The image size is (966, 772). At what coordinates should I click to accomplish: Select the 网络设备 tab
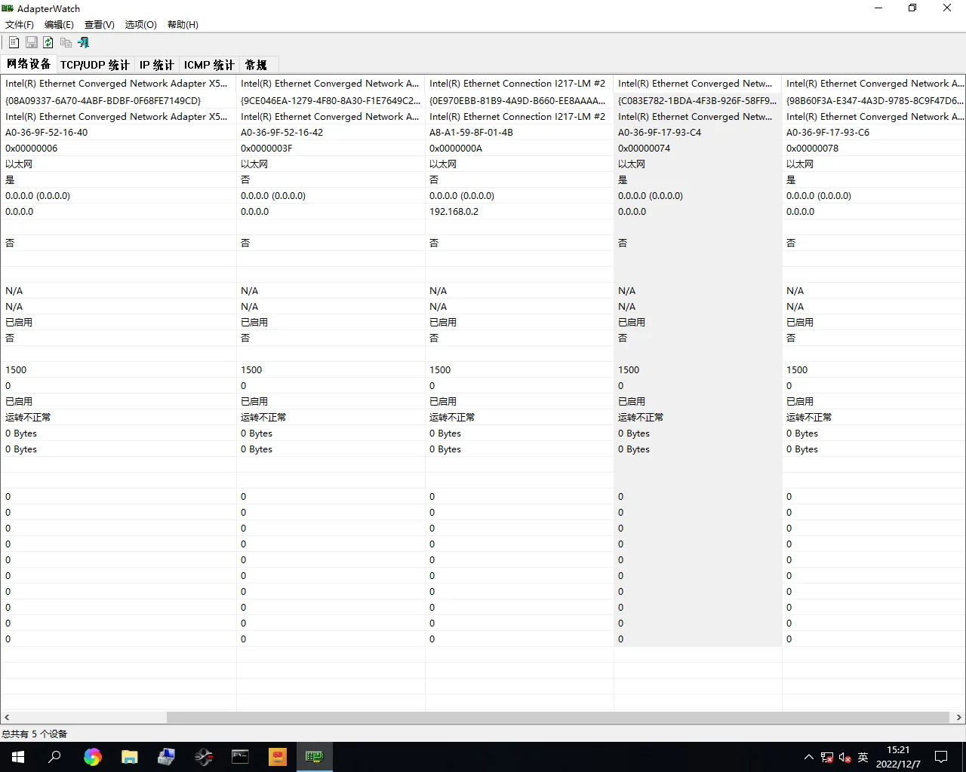click(x=29, y=64)
